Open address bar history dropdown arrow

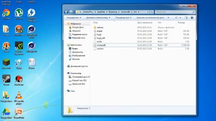coord(148,12)
